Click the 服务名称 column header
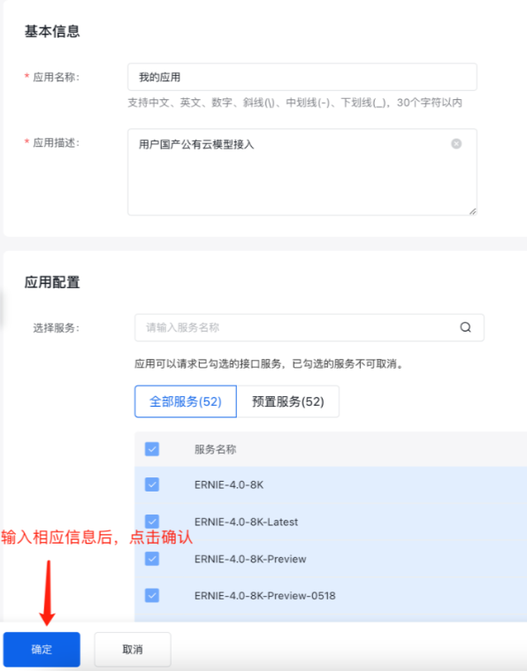The width and height of the screenshot is (527, 671). click(x=216, y=449)
